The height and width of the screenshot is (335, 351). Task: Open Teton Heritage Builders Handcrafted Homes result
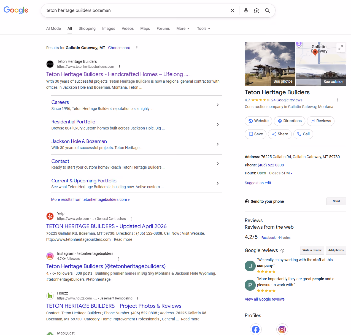coord(117,74)
